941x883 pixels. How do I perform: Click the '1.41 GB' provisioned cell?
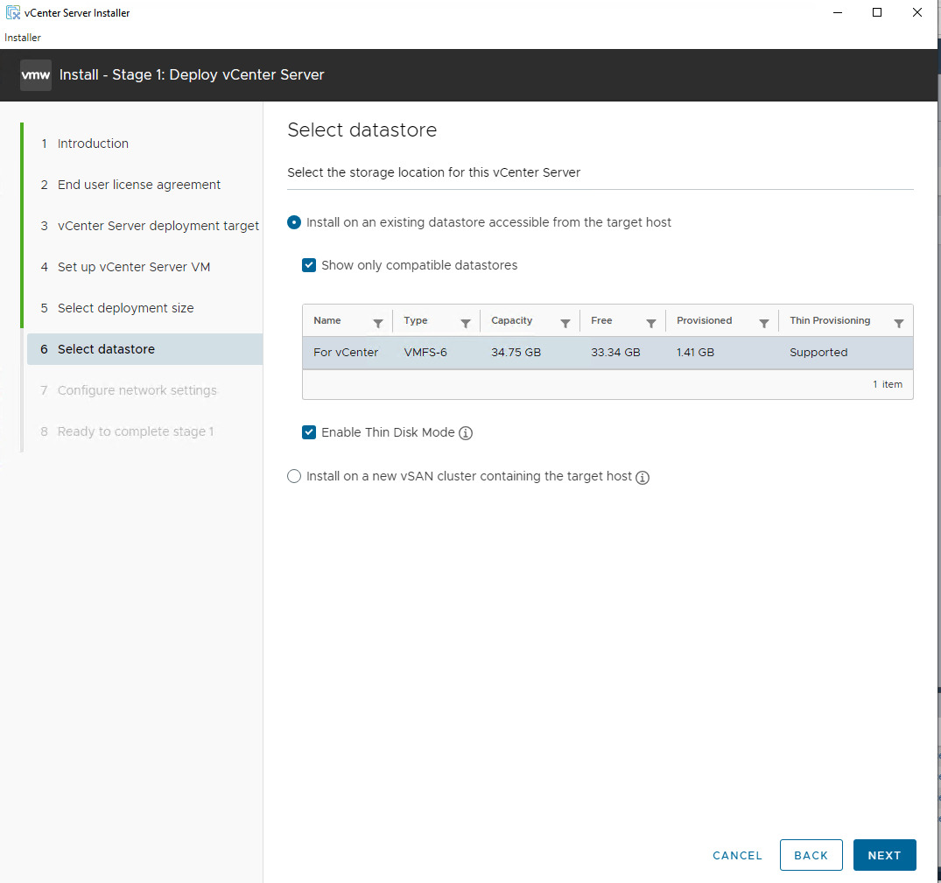click(x=695, y=352)
